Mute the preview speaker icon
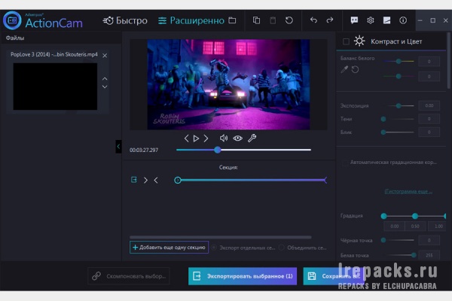The width and height of the screenshot is (452, 301). tap(224, 138)
